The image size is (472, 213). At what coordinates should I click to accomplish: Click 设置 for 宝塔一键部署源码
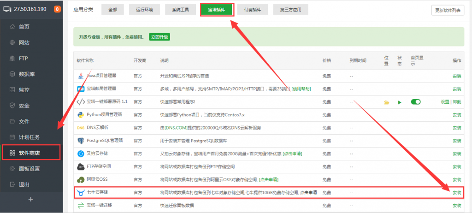click(445, 102)
